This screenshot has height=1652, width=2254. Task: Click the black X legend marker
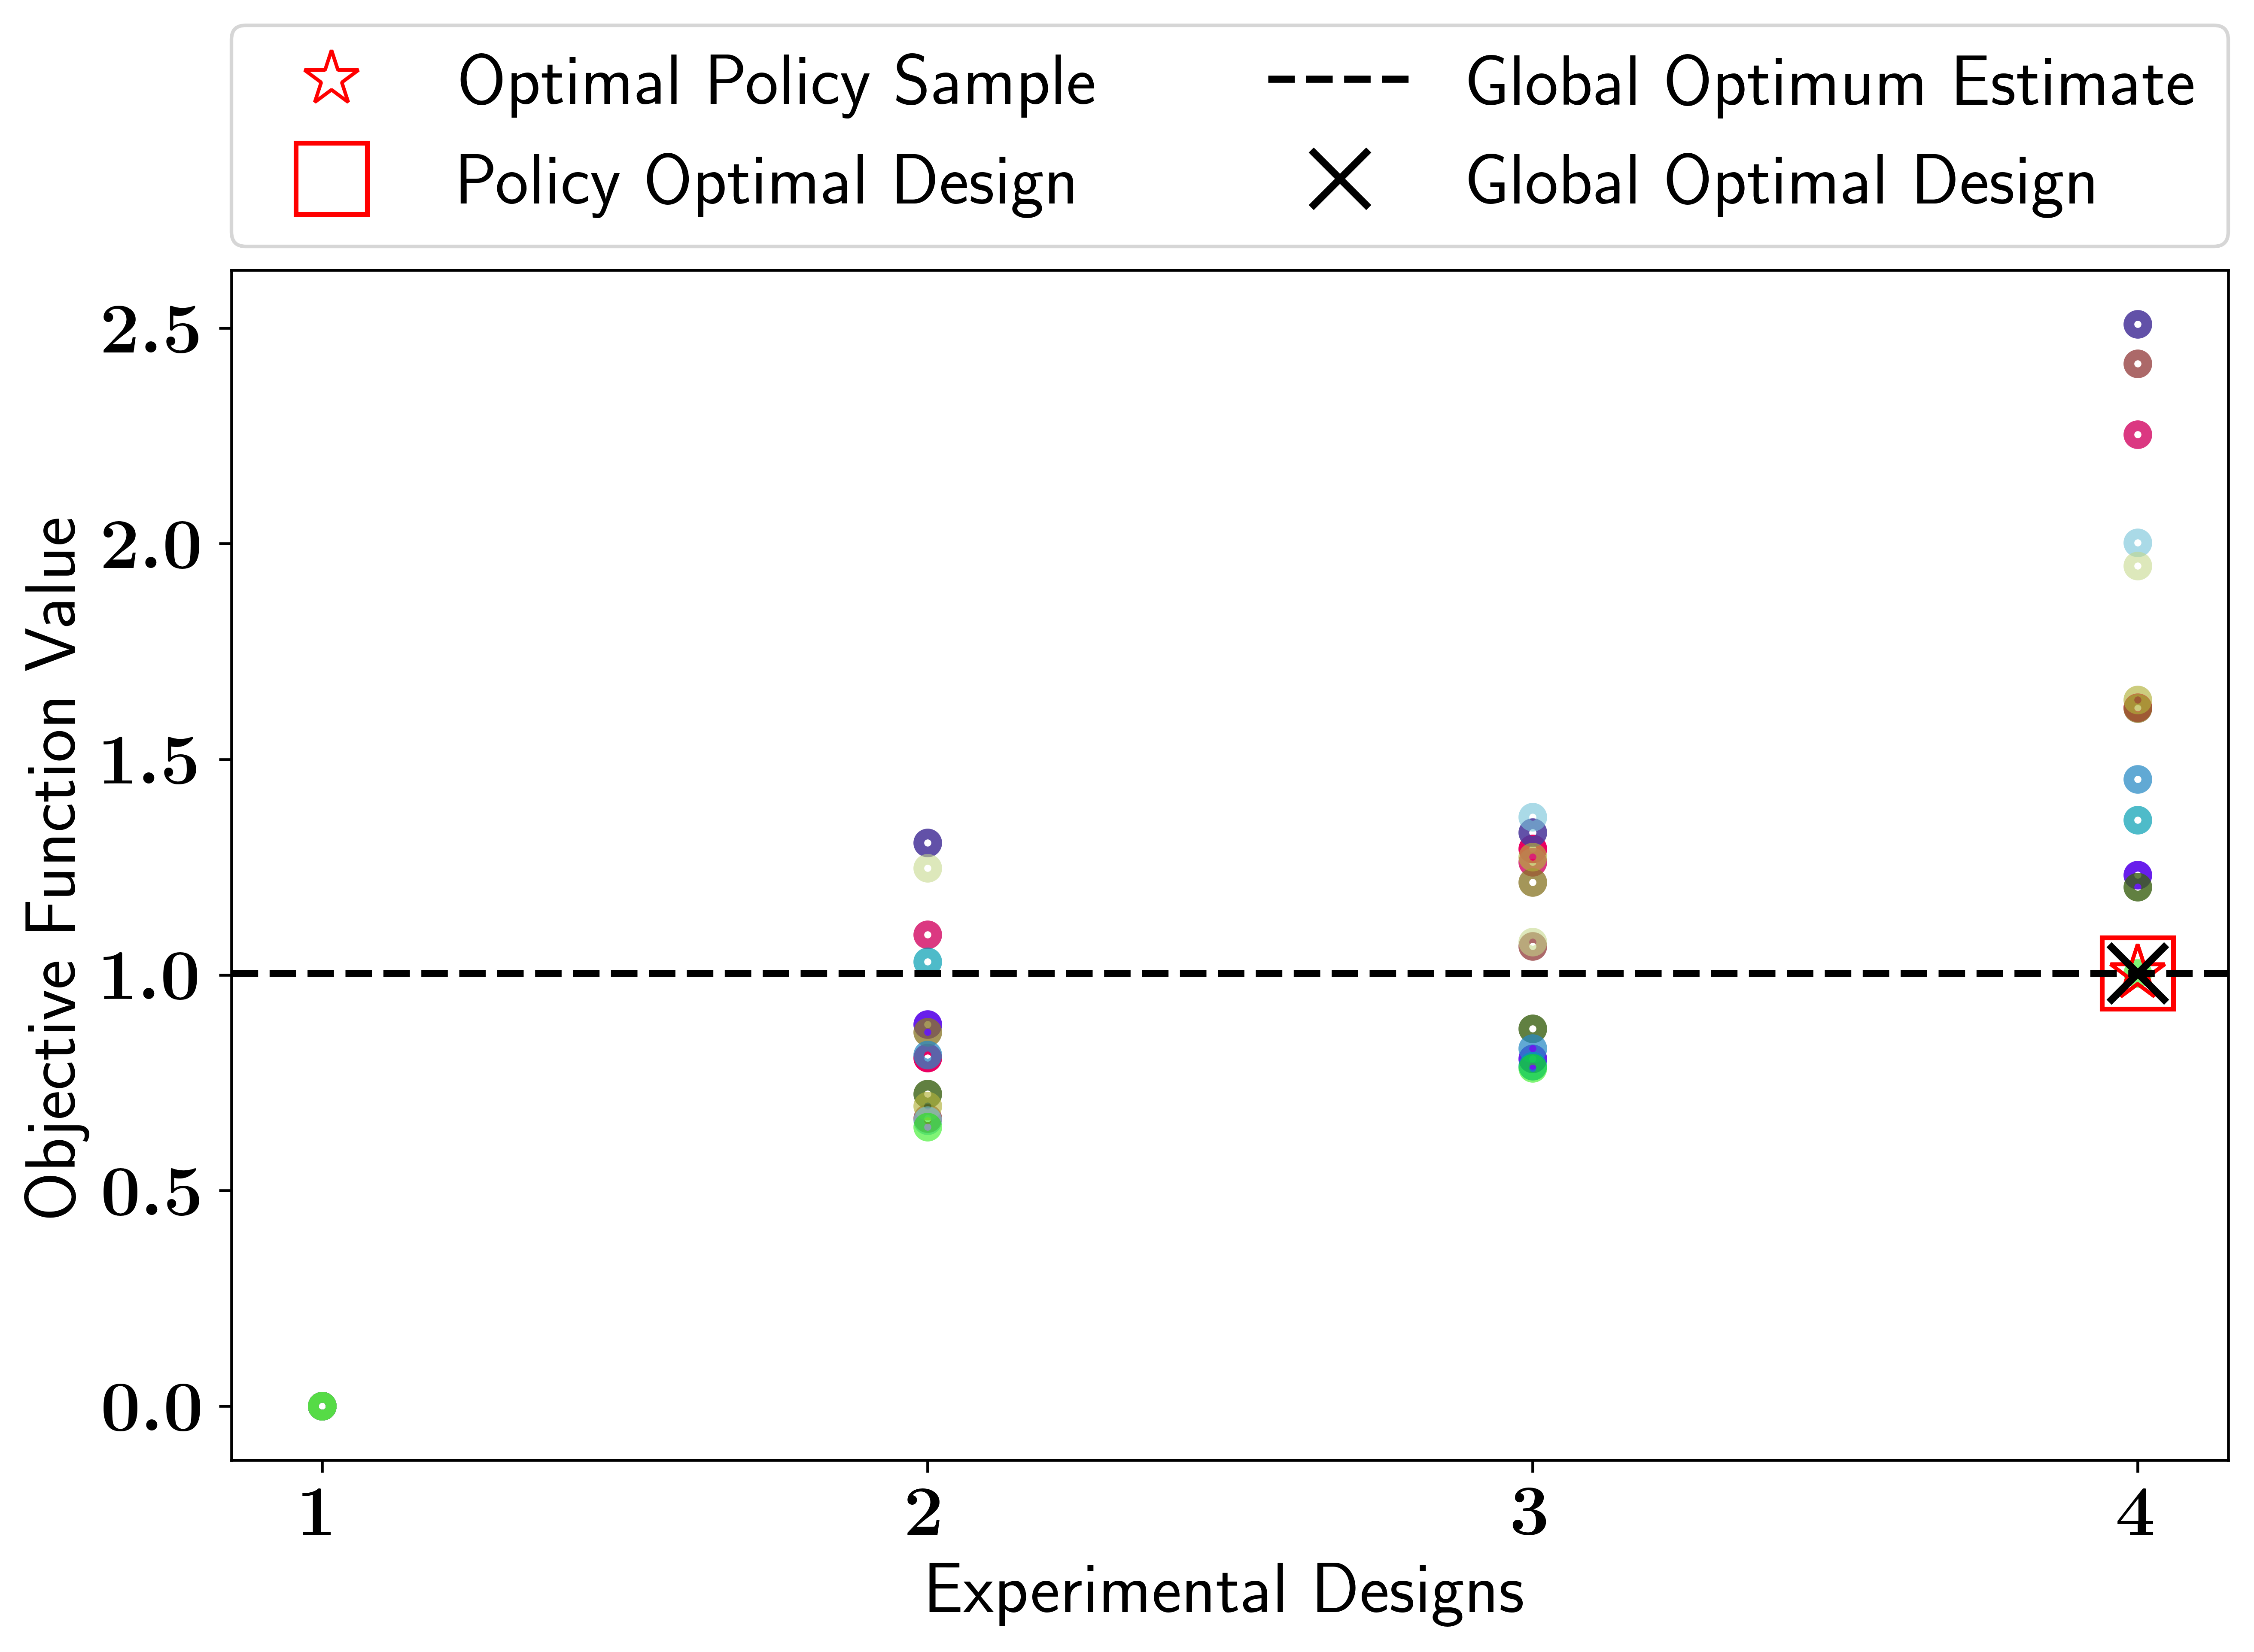click(x=1339, y=180)
